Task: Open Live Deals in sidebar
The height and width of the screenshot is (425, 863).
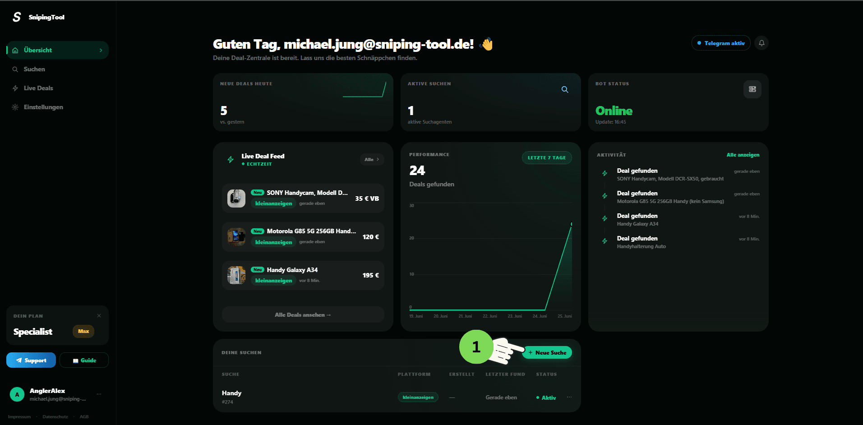Action: point(57,88)
